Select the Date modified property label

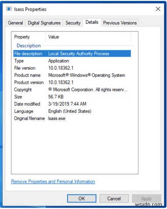pyautogui.click(x=27, y=104)
